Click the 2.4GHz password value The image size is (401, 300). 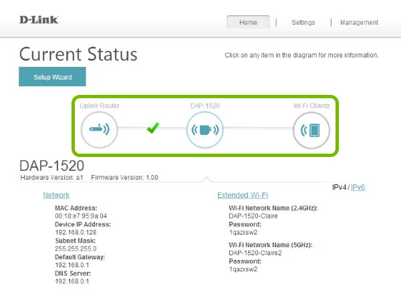click(x=243, y=233)
